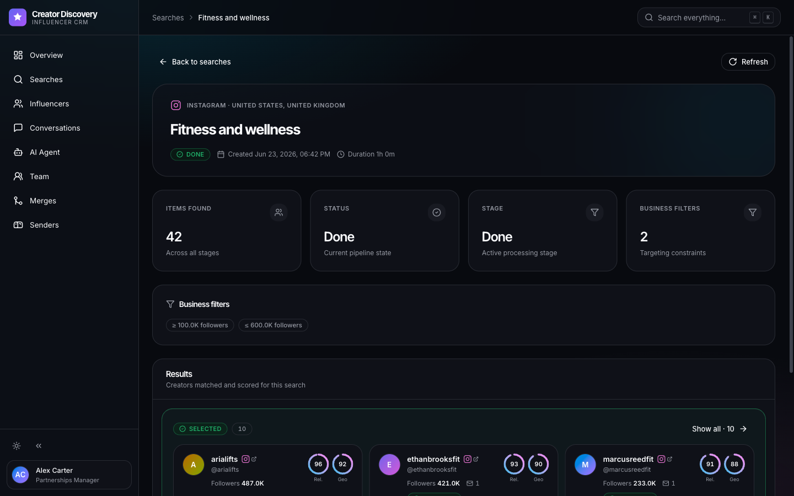Click marcusreedfit relevance score 91 ring

710,464
